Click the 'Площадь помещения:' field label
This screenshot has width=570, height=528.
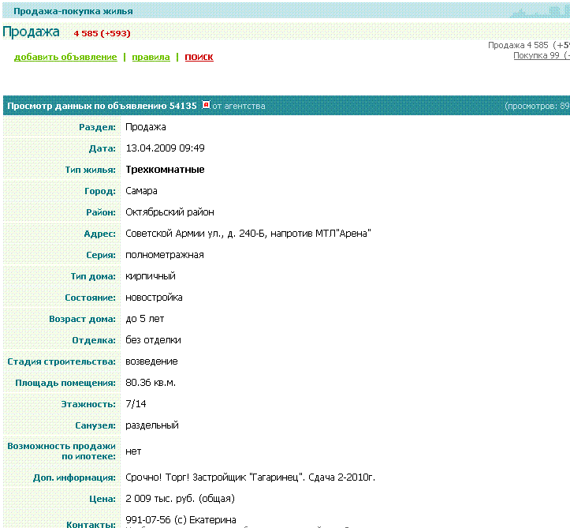65,383
